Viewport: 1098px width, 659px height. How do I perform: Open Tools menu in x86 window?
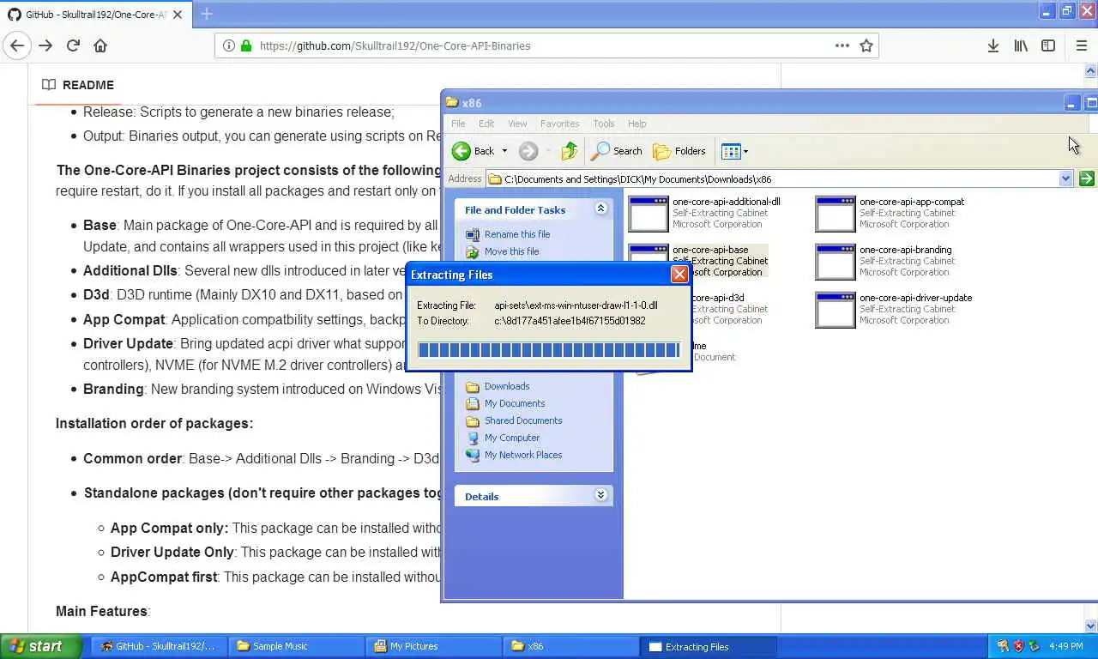[604, 124]
